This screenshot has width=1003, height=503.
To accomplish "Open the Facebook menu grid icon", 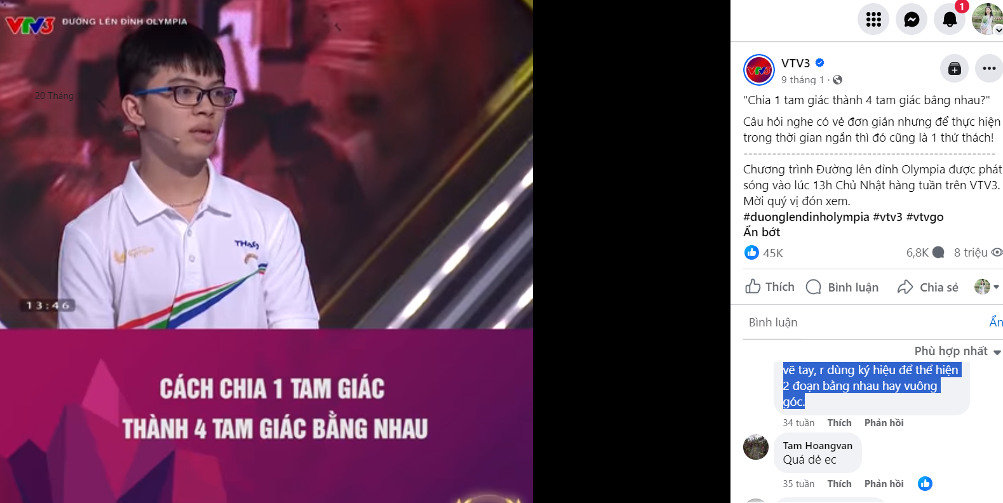I will click(x=873, y=19).
